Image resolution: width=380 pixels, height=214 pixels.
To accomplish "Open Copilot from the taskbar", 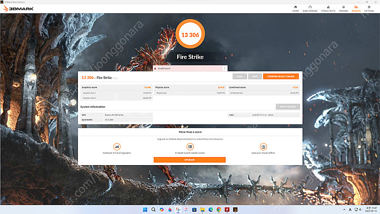I will pyautogui.click(x=161, y=210).
